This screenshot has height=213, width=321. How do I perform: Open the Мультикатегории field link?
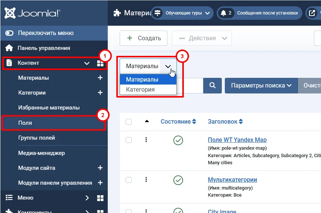tap(232, 180)
